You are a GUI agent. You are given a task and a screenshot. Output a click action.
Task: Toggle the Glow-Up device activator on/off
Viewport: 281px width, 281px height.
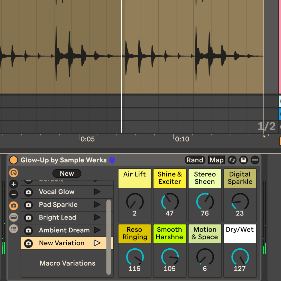coord(13,160)
